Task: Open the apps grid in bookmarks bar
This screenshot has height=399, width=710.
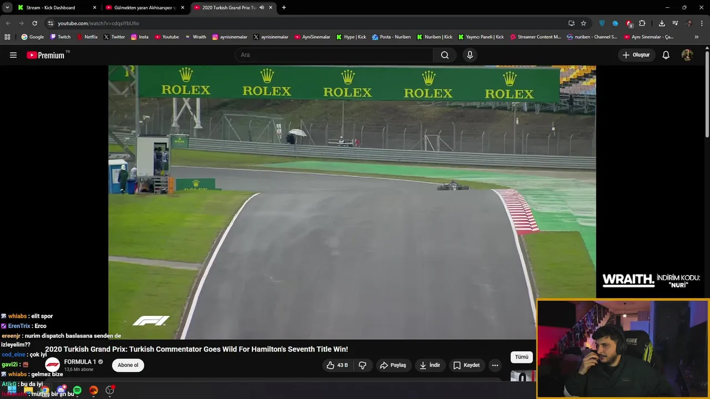Action: tap(7, 37)
